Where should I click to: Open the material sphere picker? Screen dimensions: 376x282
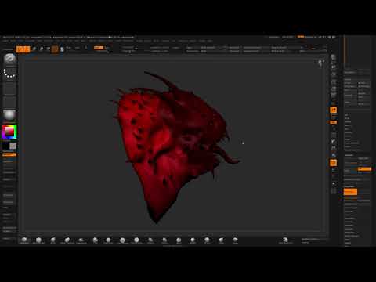tap(9, 115)
